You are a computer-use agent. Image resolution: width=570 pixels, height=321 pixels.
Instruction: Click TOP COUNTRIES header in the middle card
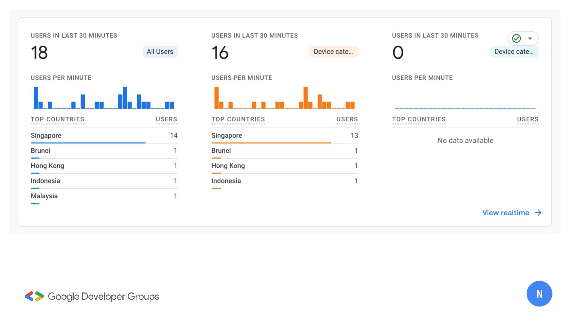click(x=238, y=119)
